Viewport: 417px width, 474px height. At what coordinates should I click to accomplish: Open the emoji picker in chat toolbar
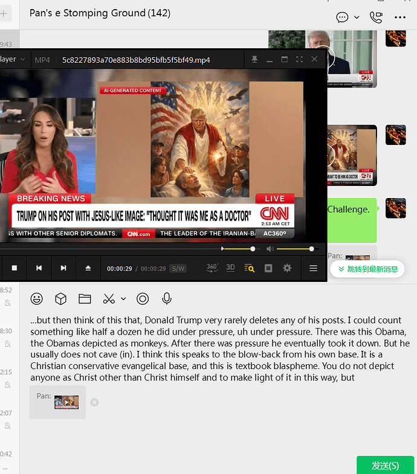(37, 299)
